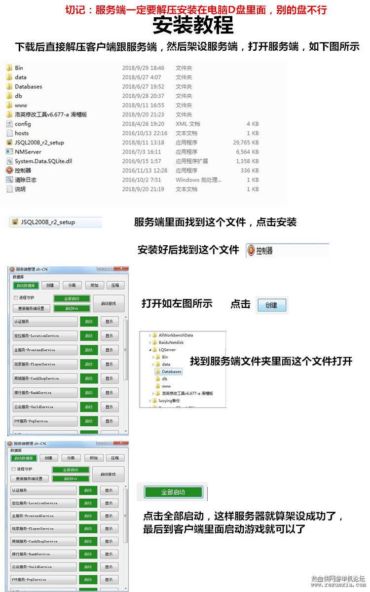Expand the luoying备份 tree node
Screen dimensions: 370x592
[150, 401]
